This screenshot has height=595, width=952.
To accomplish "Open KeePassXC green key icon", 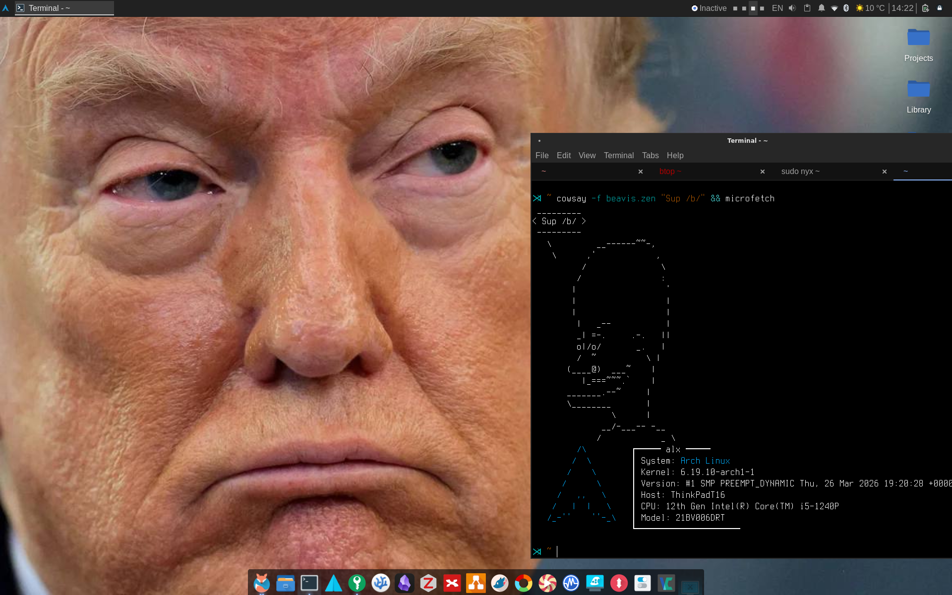I will tap(357, 583).
